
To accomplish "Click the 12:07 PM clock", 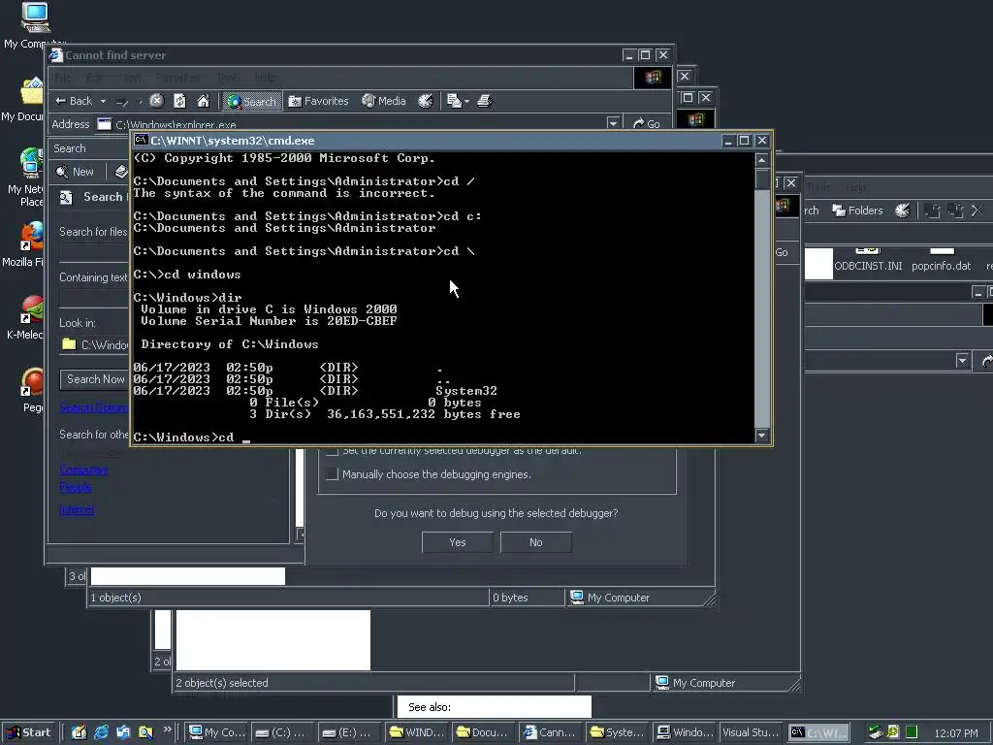I will click(x=955, y=733).
